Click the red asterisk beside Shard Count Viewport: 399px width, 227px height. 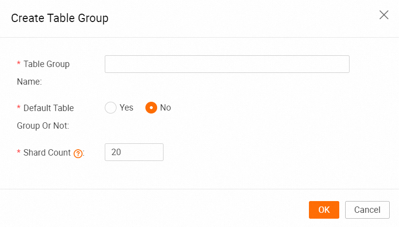(x=19, y=153)
